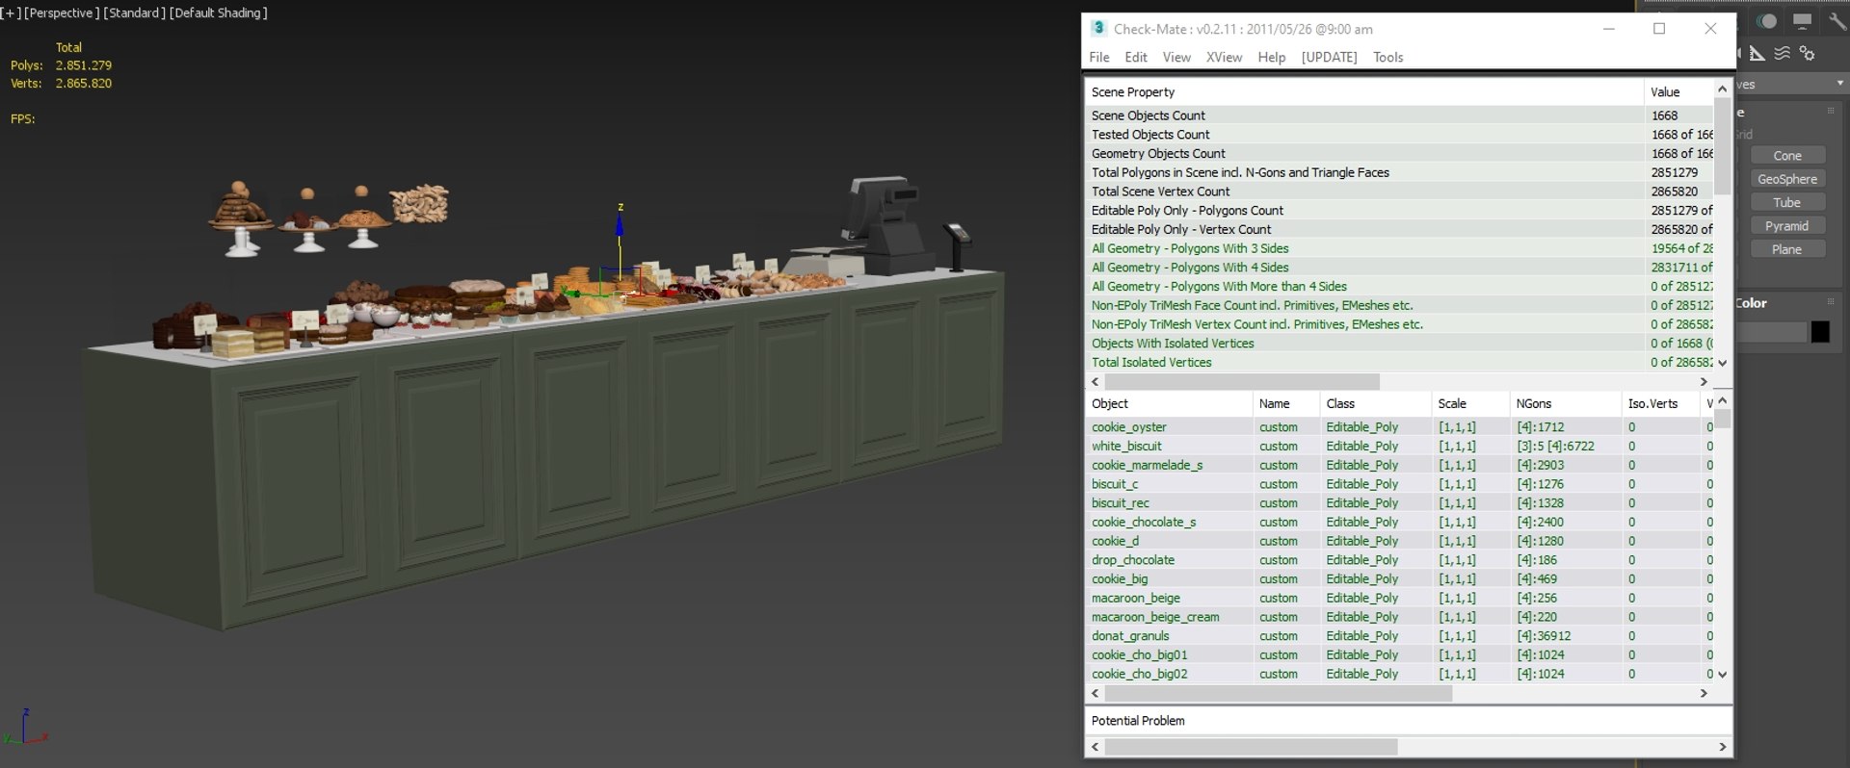Image resolution: width=1850 pixels, height=768 pixels.
Task: Create a GeoSphere primitive
Action: coord(1787,179)
